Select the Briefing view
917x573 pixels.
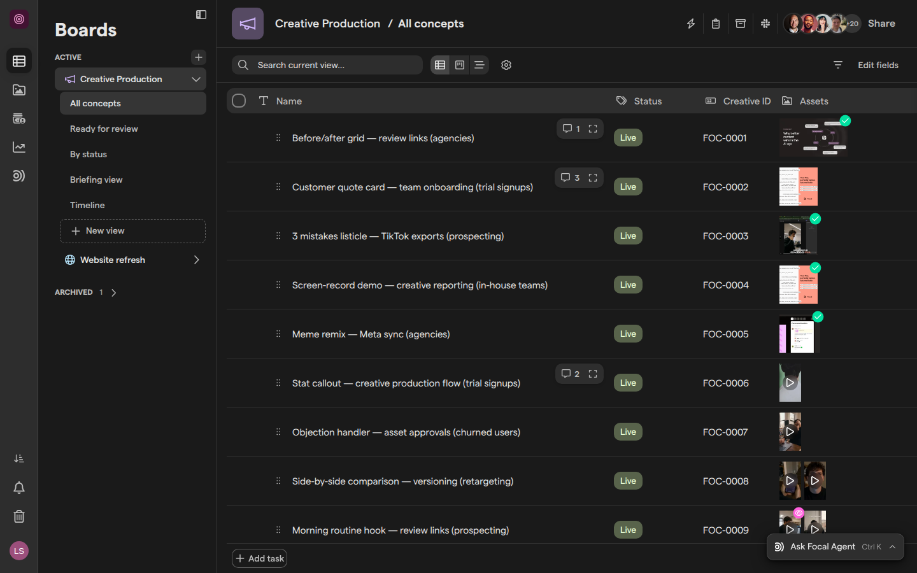coord(133,180)
